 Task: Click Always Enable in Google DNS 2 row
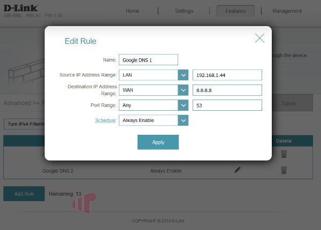click(x=166, y=171)
